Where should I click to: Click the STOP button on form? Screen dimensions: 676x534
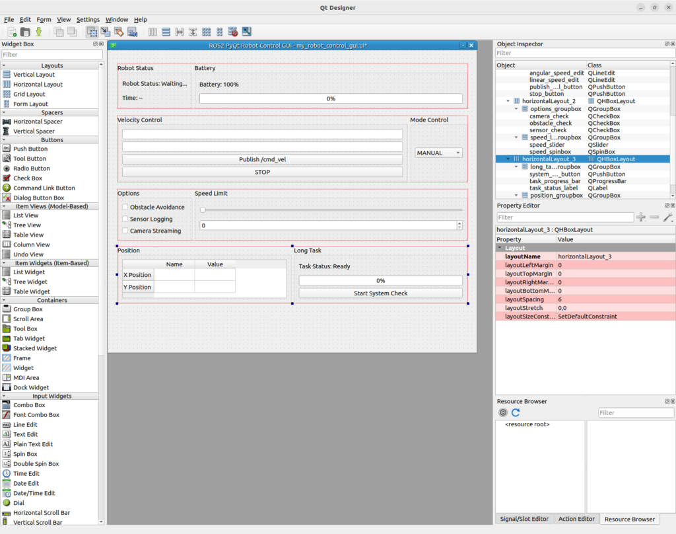pyautogui.click(x=262, y=172)
